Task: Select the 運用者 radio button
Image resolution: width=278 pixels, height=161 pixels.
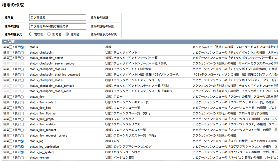Action: click(x=67, y=34)
